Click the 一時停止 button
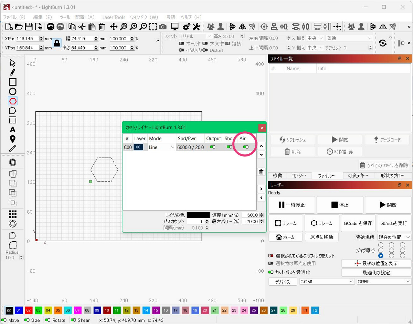The image size is (413, 324). (292, 205)
